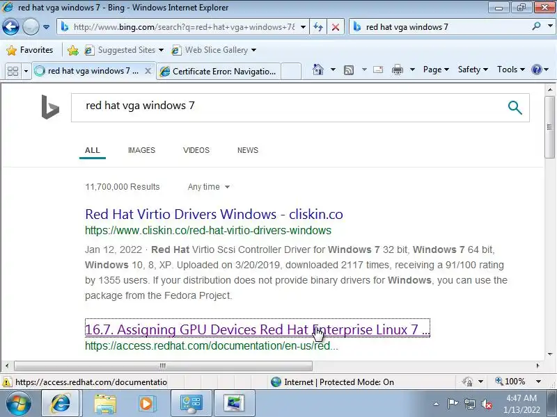Click the horizontal scrollbar right arrow
Viewport: 557px width, 417px height.
pos(538,366)
